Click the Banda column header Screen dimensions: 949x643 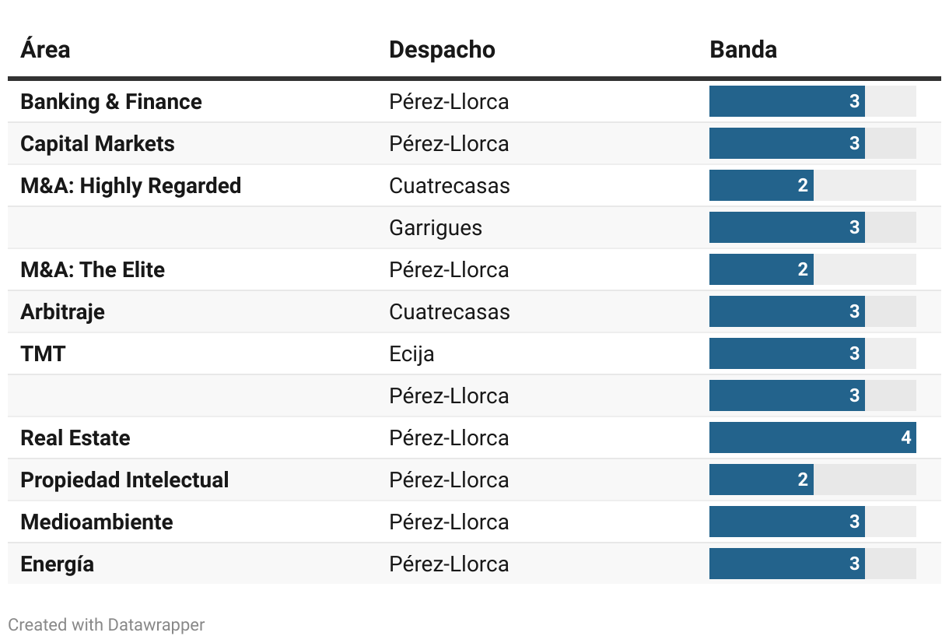tap(743, 50)
